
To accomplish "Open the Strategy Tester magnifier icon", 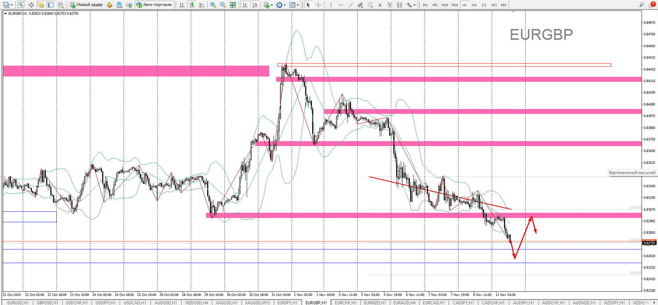I will [61, 5].
